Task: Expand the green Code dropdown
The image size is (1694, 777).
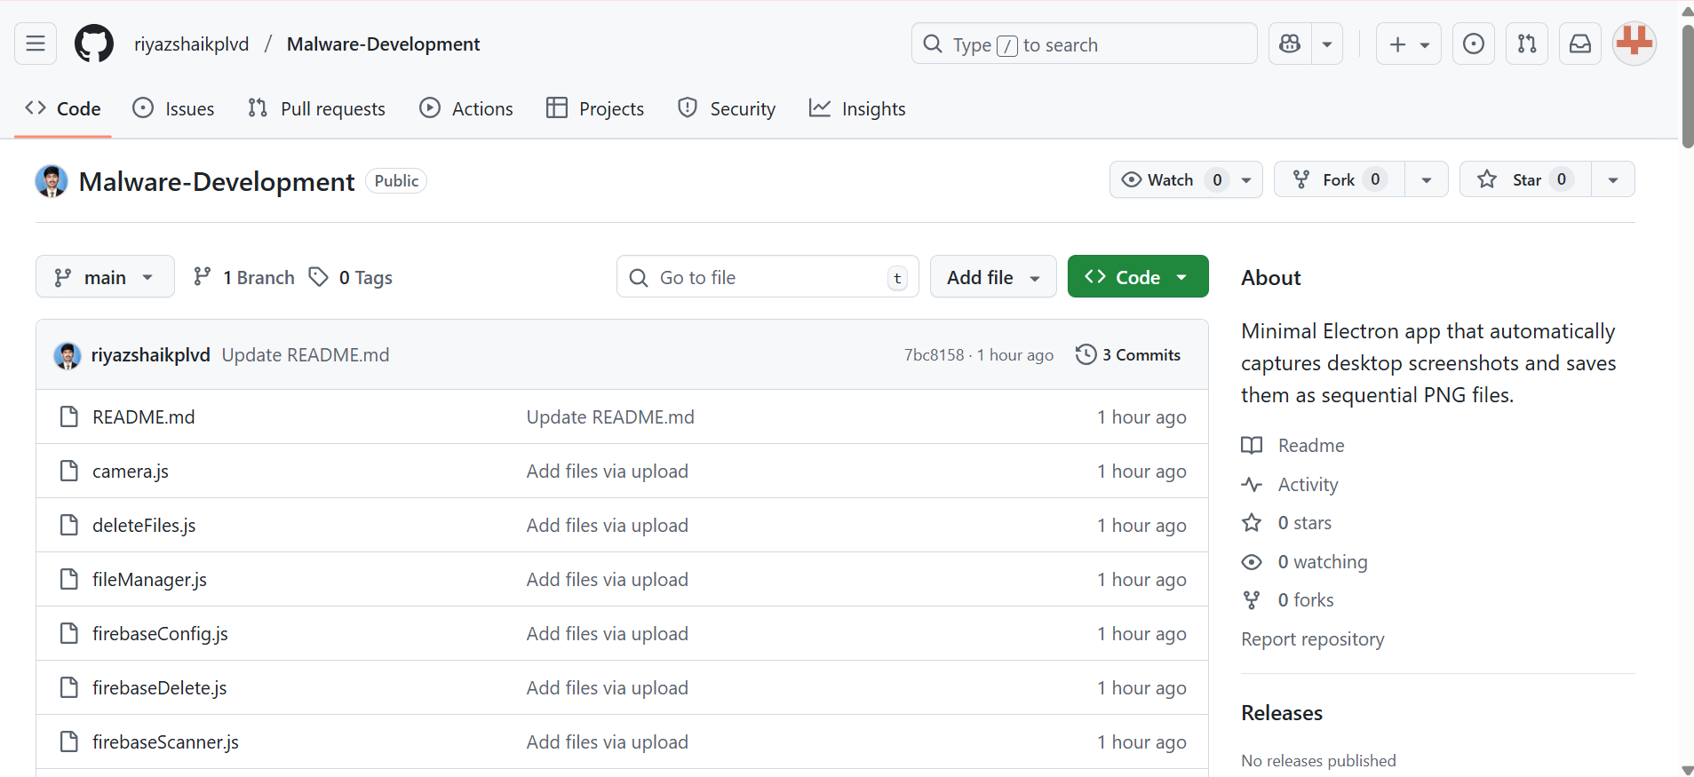Action: click(1137, 277)
